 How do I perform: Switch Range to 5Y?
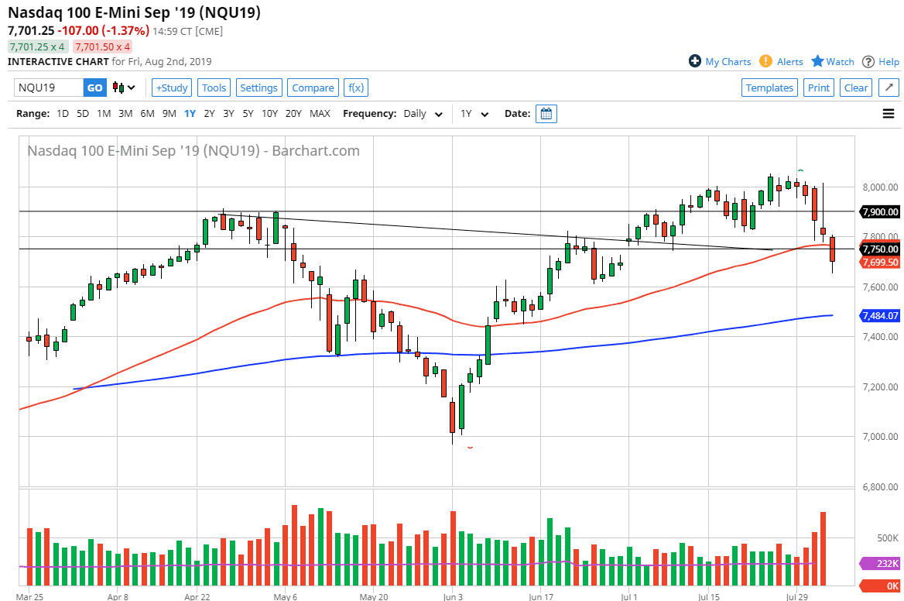tap(248, 113)
